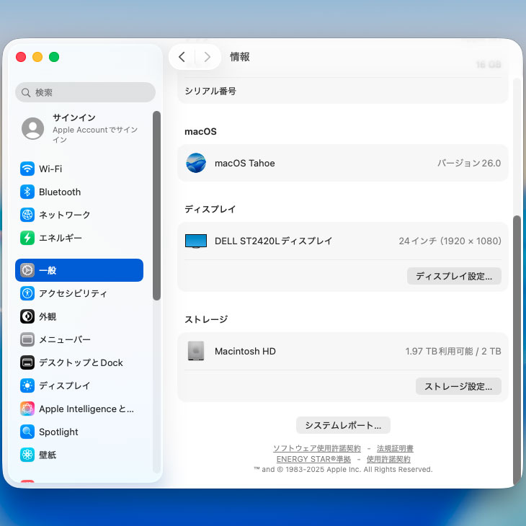Go back with the left chevron
Image resolution: width=526 pixels, height=526 pixels.
182,57
